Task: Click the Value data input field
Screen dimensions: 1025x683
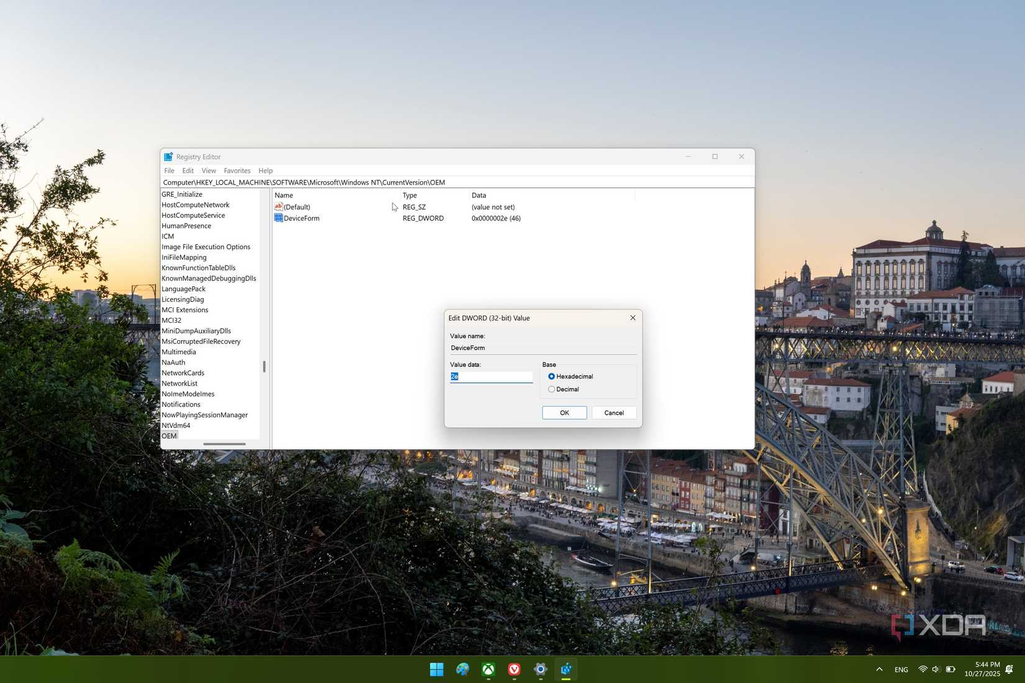Action: pos(491,377)
